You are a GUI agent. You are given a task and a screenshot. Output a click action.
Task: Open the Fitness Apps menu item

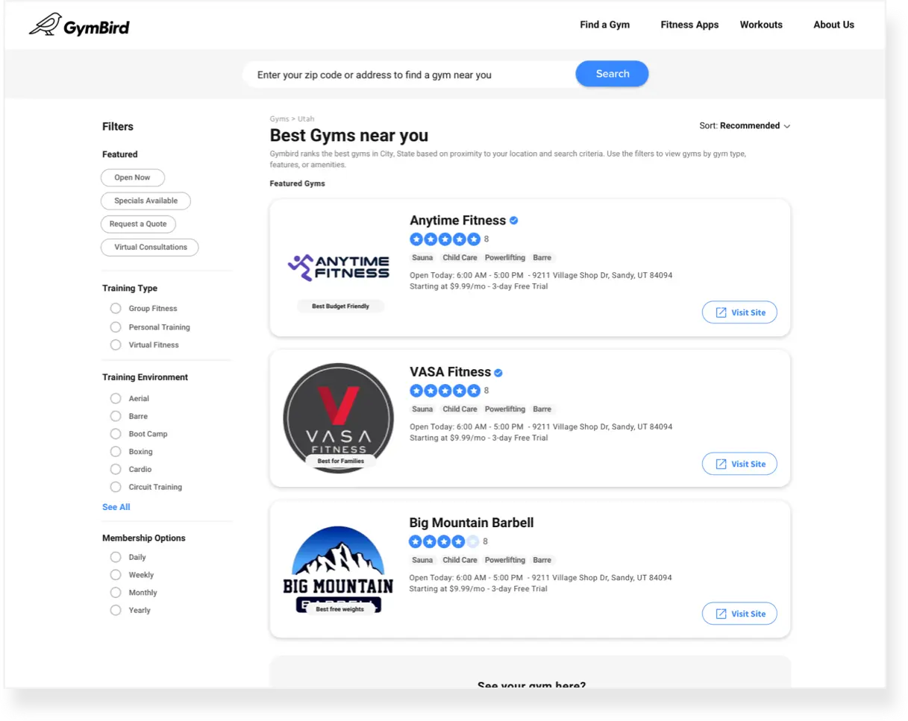(689, 25)
